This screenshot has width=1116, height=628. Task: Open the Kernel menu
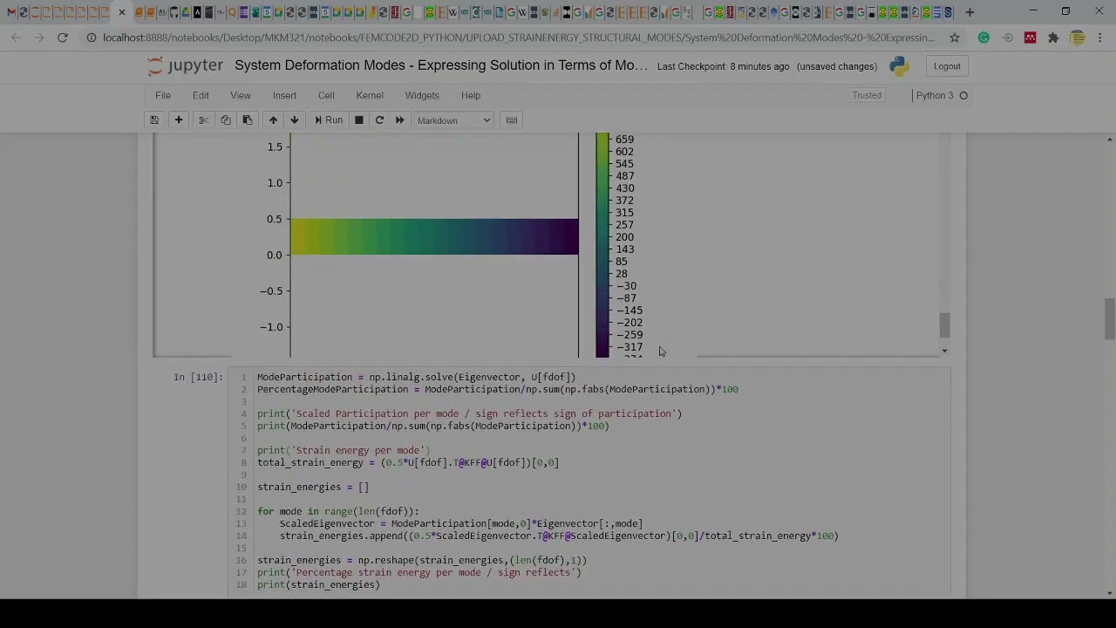370,95
